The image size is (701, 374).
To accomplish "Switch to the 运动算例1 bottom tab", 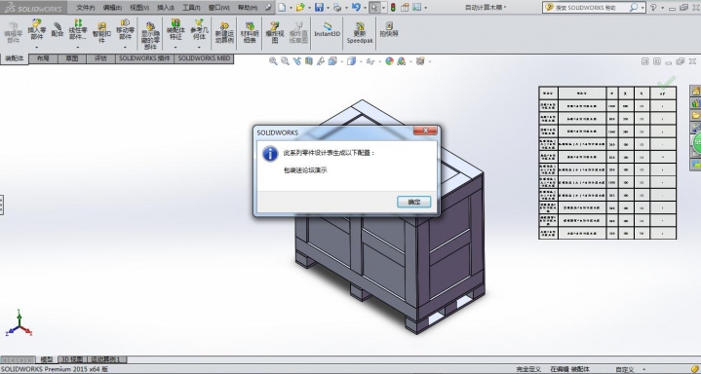I will 107,359.
